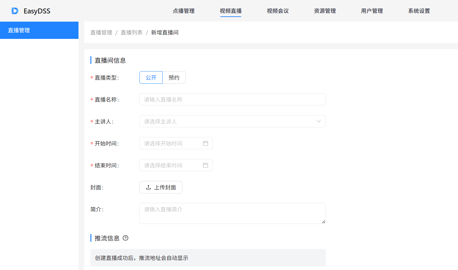Click the 上传封面 button
Viewport: 458px width, 270px height.
point(161,187)
